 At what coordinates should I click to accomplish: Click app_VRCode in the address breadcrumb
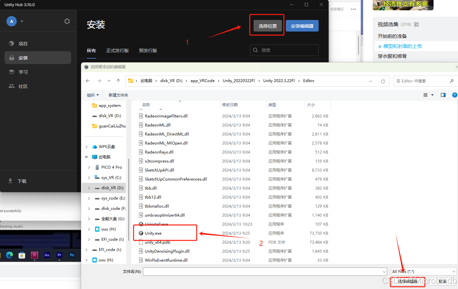(x=202, y=81)
